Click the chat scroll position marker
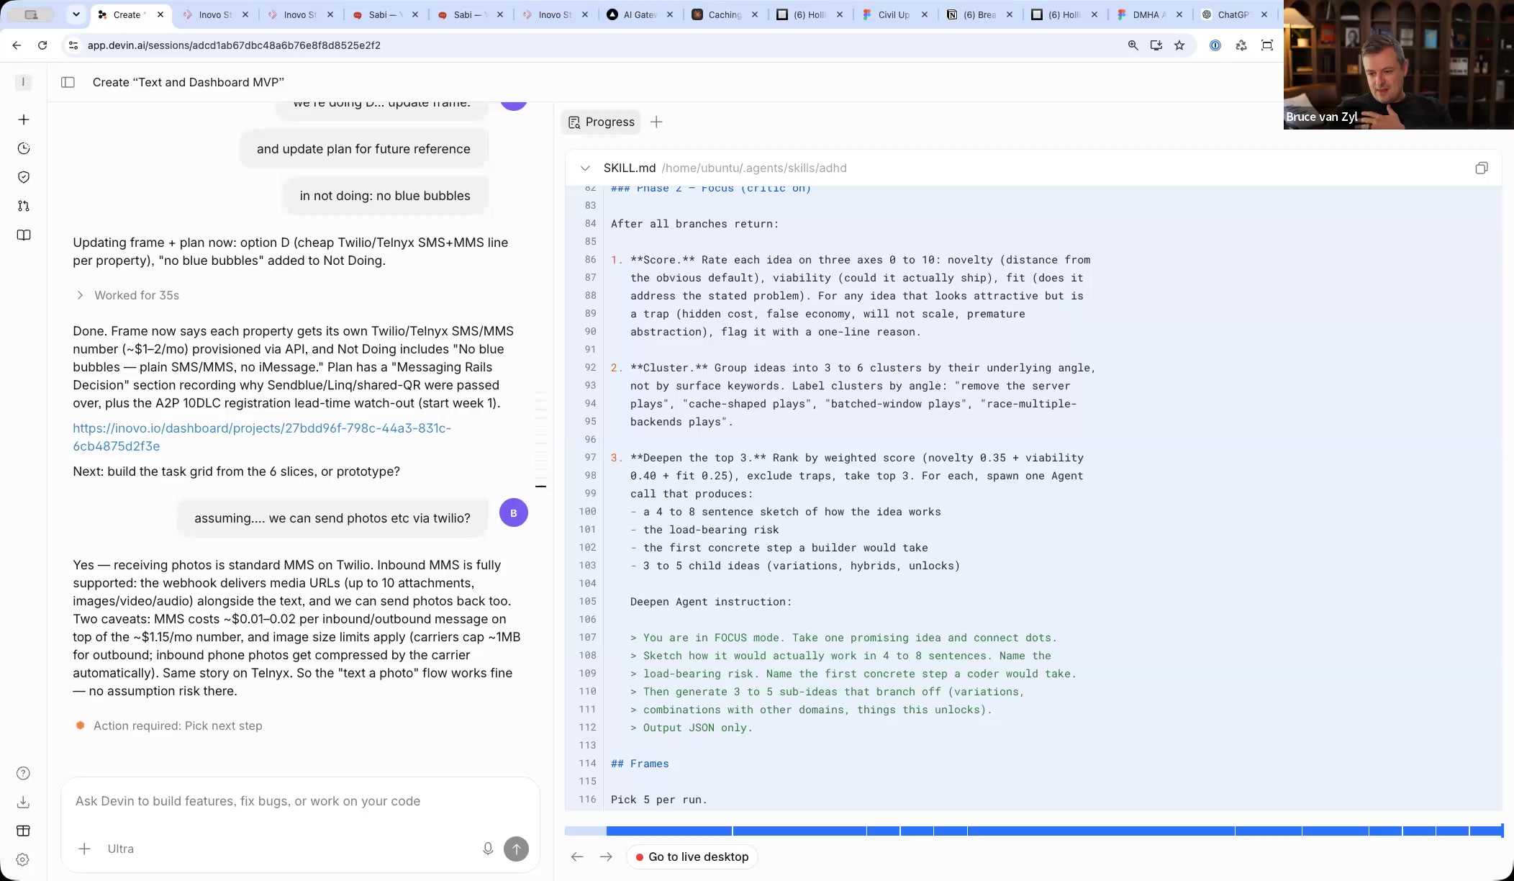 pyautogui.click(x=540, y=487)
